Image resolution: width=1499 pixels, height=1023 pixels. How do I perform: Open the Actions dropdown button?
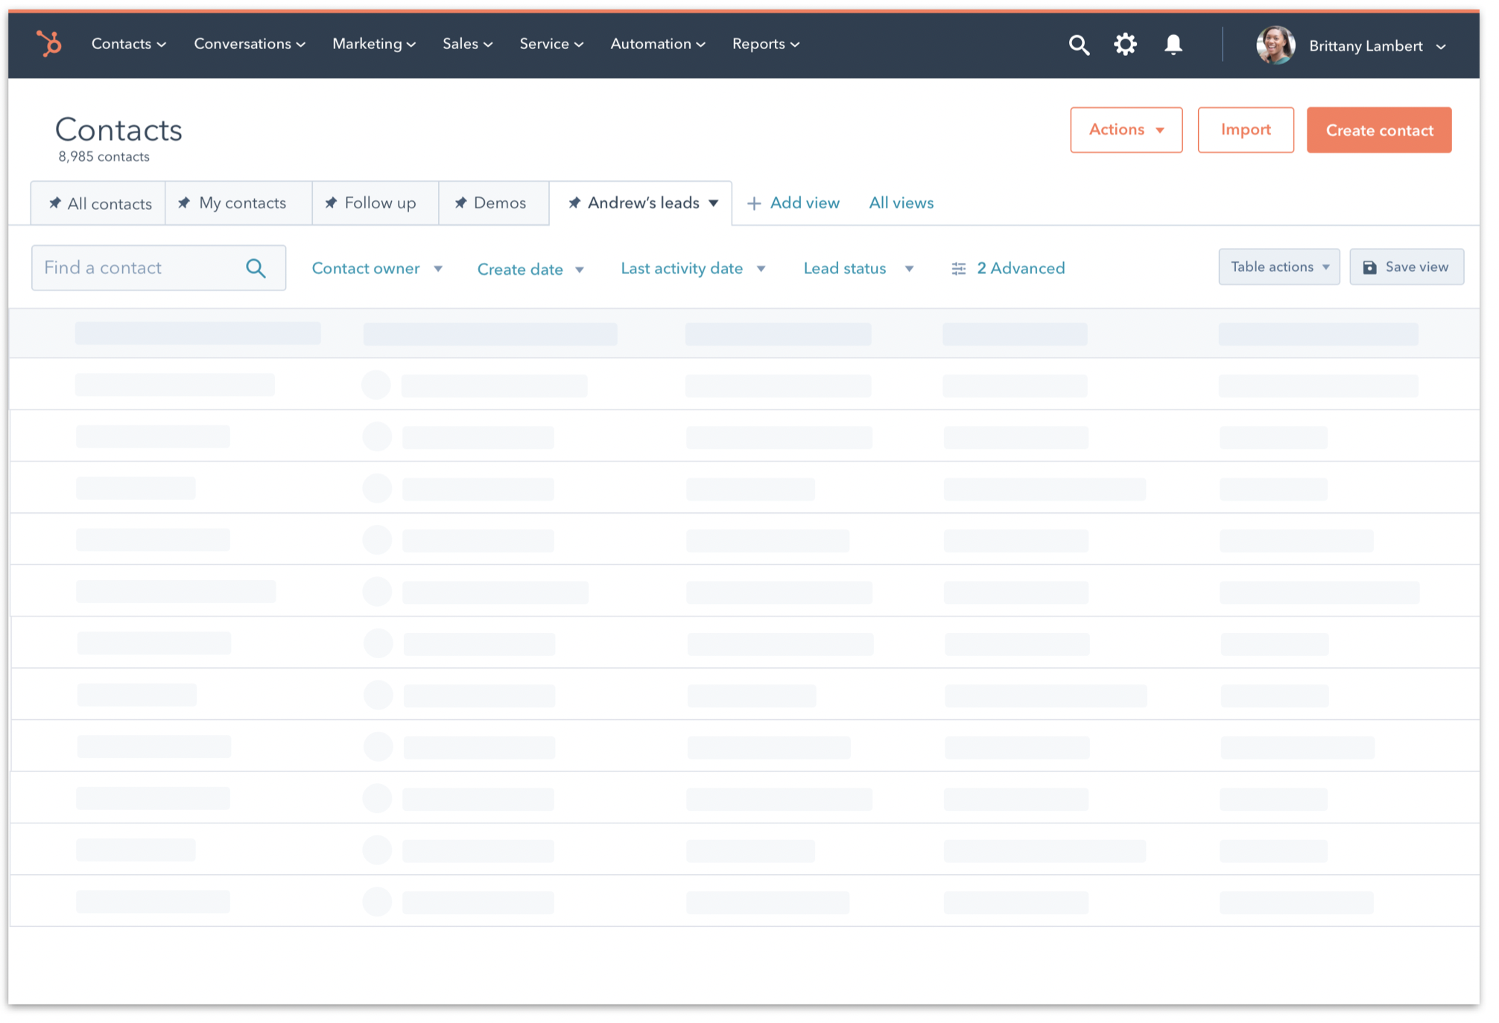pos(1126,130)
